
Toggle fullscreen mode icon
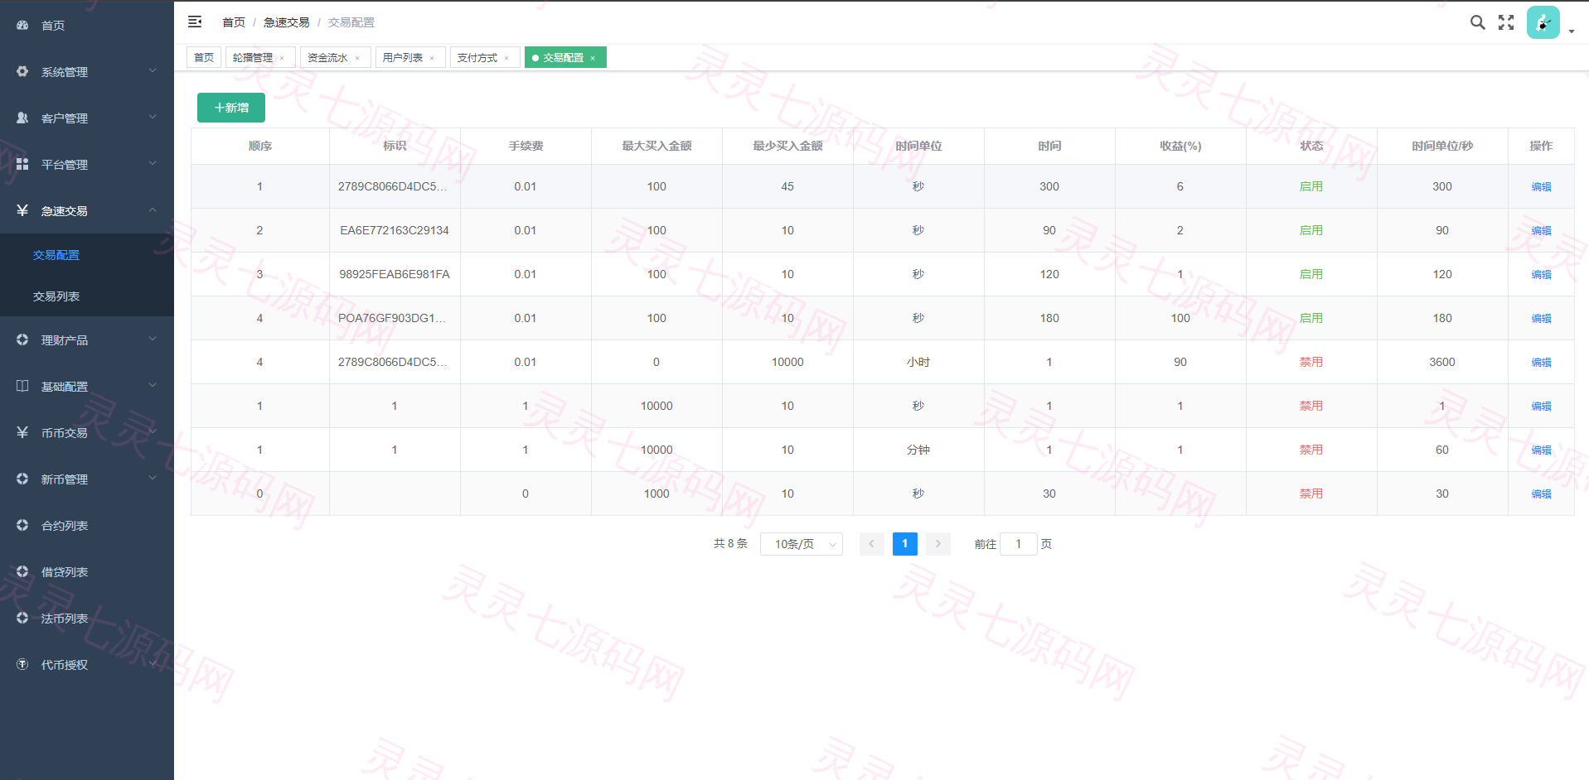point(1506,22)
